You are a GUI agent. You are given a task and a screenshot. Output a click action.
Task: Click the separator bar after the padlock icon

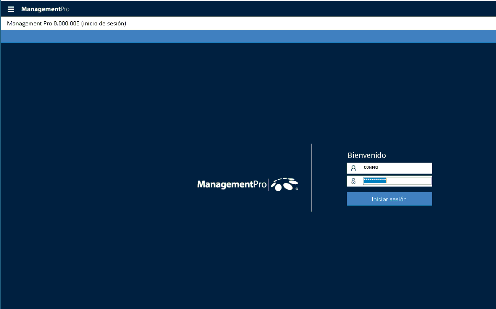coord(360,181)
